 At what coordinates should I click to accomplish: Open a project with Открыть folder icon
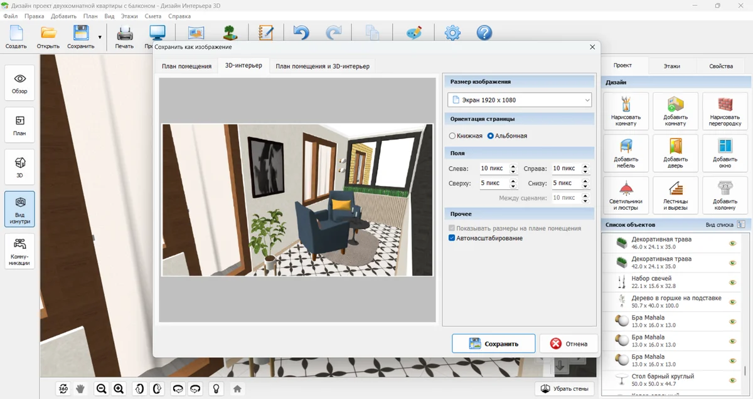(48, 36)
